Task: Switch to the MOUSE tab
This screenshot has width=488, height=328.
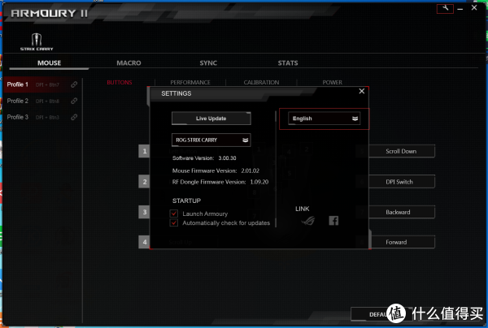Action: 49,63
